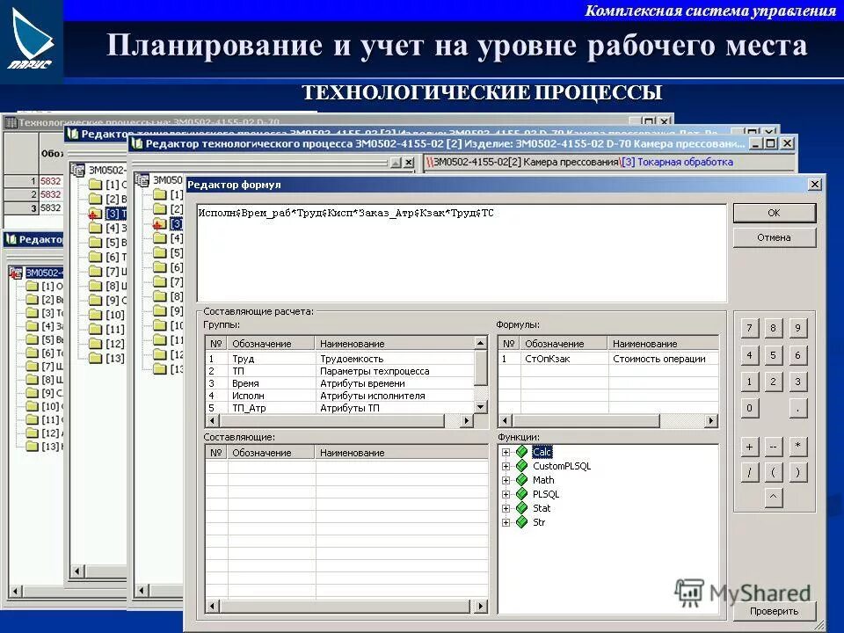Expand the Calc function group node
Viewport: 844px width, 633px height.
506,451
